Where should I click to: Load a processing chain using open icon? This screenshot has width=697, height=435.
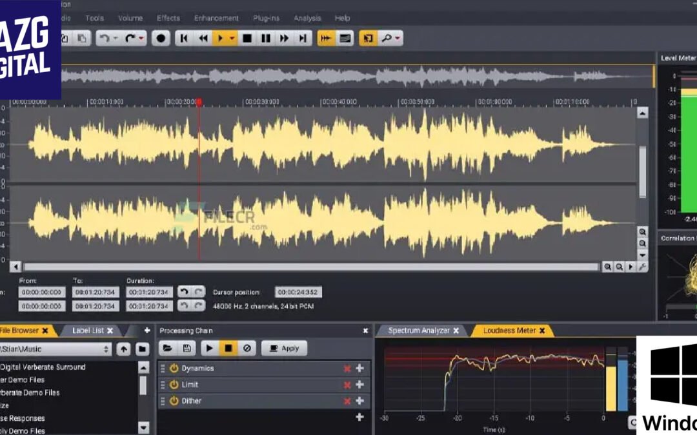(x=168, y=349)
